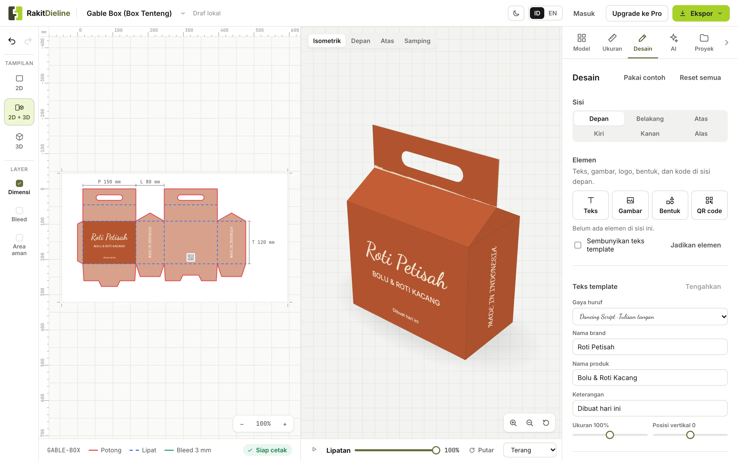The height and width of the screenshot is (461, 738).
Task: Enable the Bleed layer checkbox
Action: tap(19, 210)
